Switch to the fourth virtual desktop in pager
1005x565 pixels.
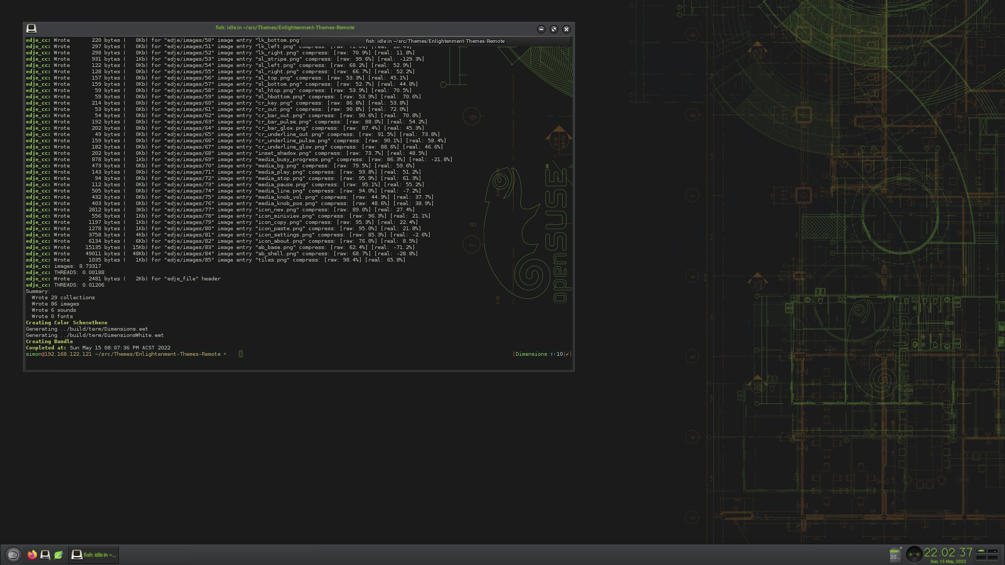[x=993, y=558]
